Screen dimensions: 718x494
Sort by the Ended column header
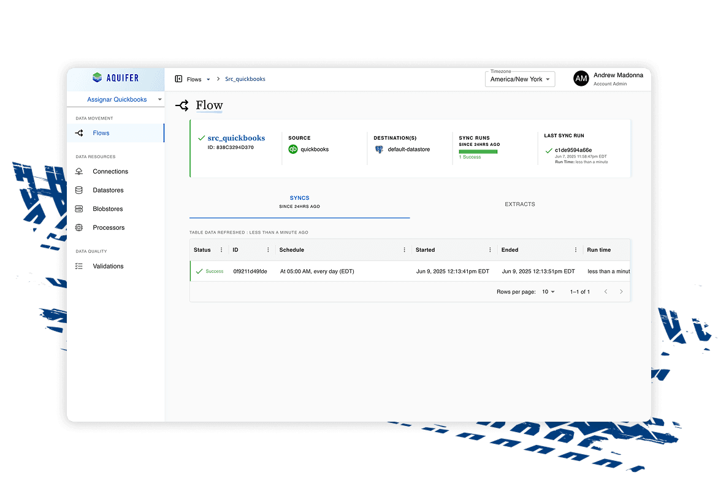coord(510,250)
